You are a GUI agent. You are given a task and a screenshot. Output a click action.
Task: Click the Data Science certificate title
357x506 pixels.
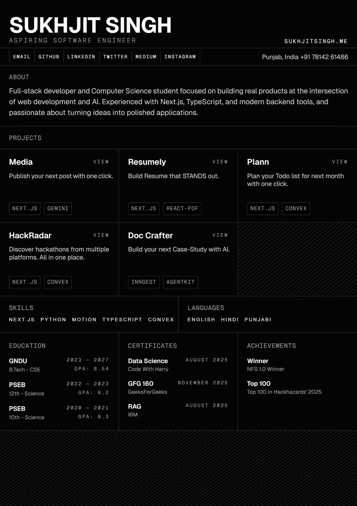pyautogui.click(x=148, y=361)
